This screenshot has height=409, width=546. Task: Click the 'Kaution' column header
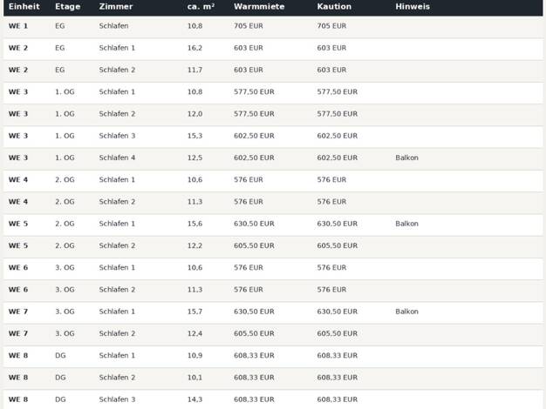coord(334,7)
